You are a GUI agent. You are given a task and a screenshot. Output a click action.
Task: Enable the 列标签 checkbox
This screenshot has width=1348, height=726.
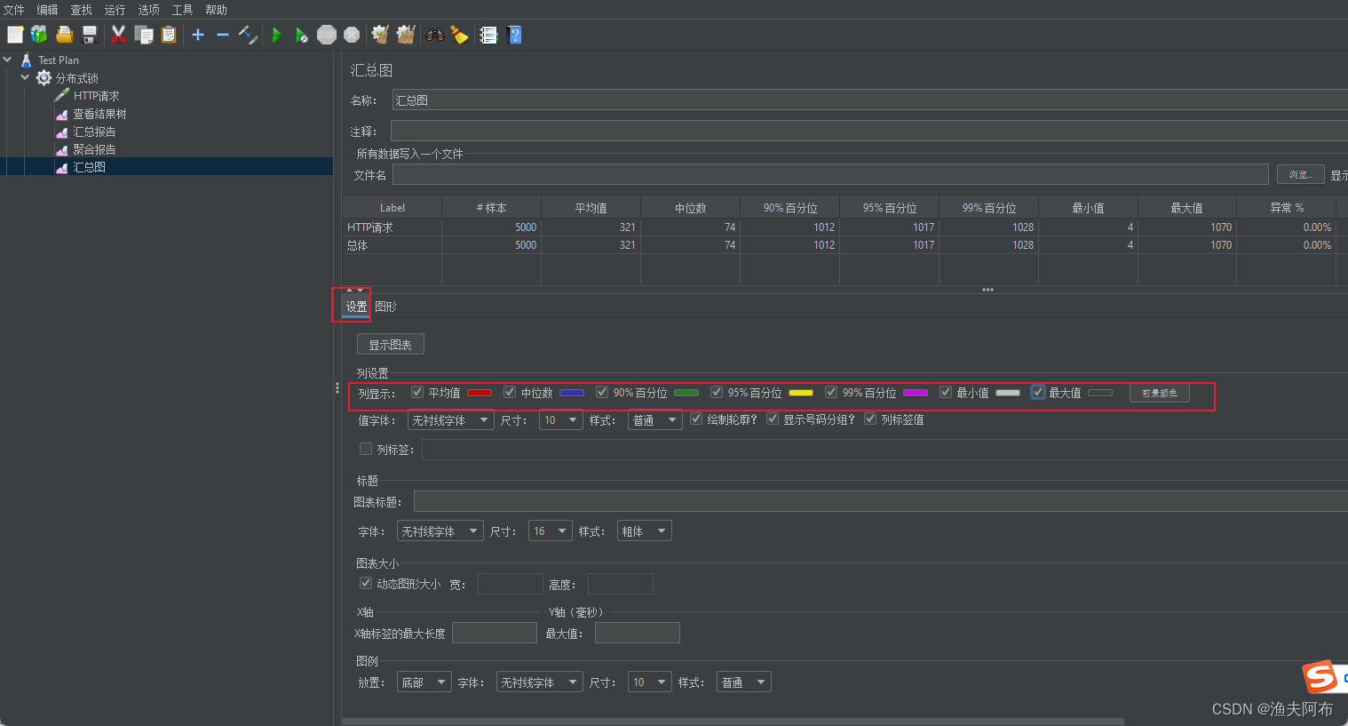coord(366,449)
